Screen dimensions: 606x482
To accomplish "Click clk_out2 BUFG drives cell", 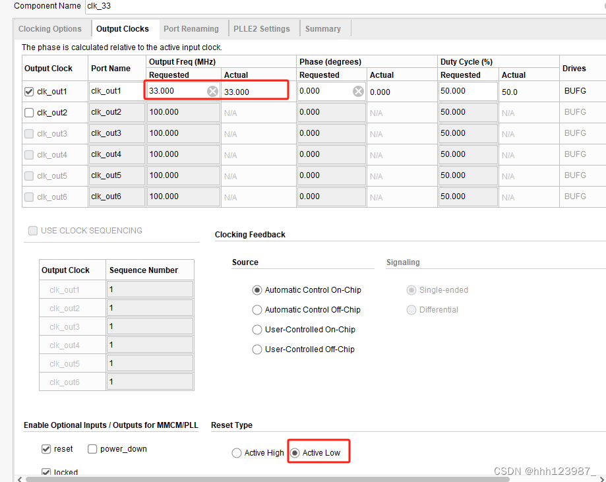I will 575,112.
